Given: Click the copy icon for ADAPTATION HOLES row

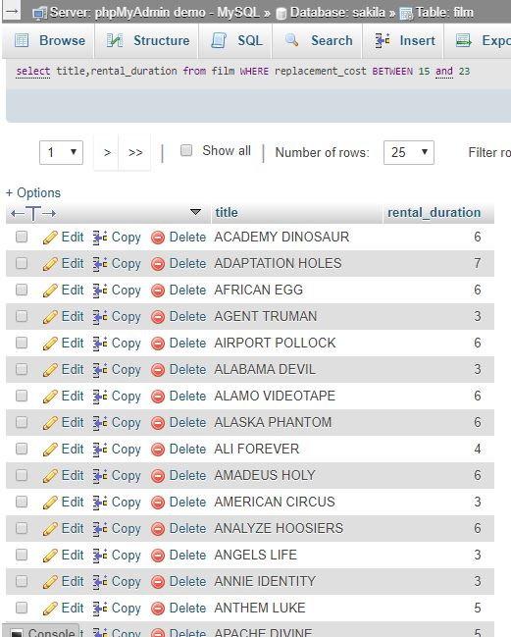Looking at the screenshot, I should (100, 264).
